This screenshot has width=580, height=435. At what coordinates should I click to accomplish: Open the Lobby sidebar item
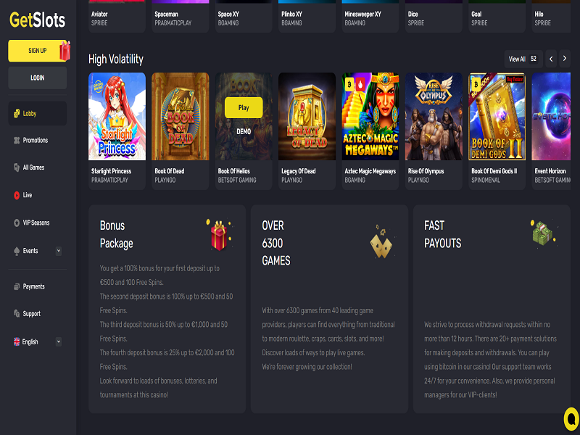(x=38, y=114)
